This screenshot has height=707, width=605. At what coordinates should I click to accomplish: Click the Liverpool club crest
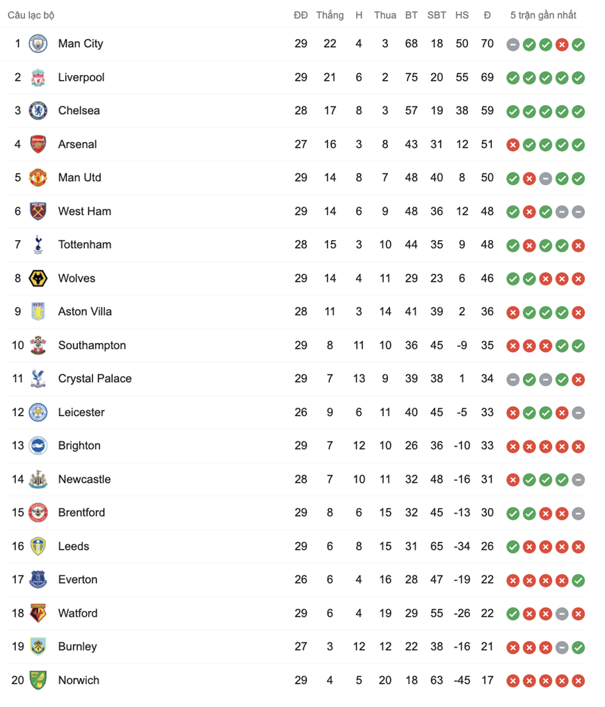38,77
